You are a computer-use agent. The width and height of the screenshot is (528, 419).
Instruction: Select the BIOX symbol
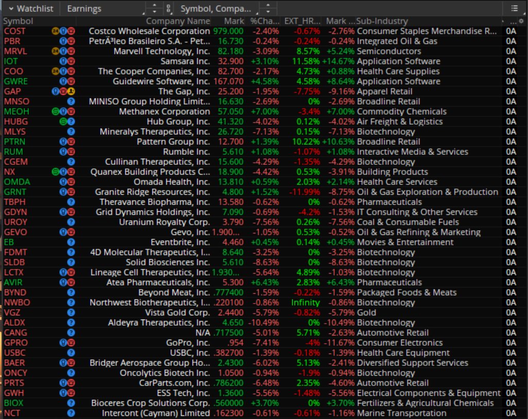14,403
